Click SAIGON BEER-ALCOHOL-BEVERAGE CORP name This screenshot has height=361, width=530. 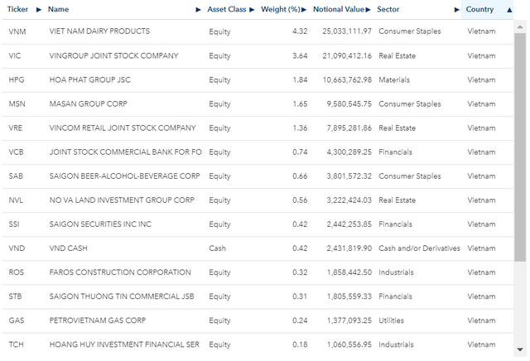(x=124, y=176)
